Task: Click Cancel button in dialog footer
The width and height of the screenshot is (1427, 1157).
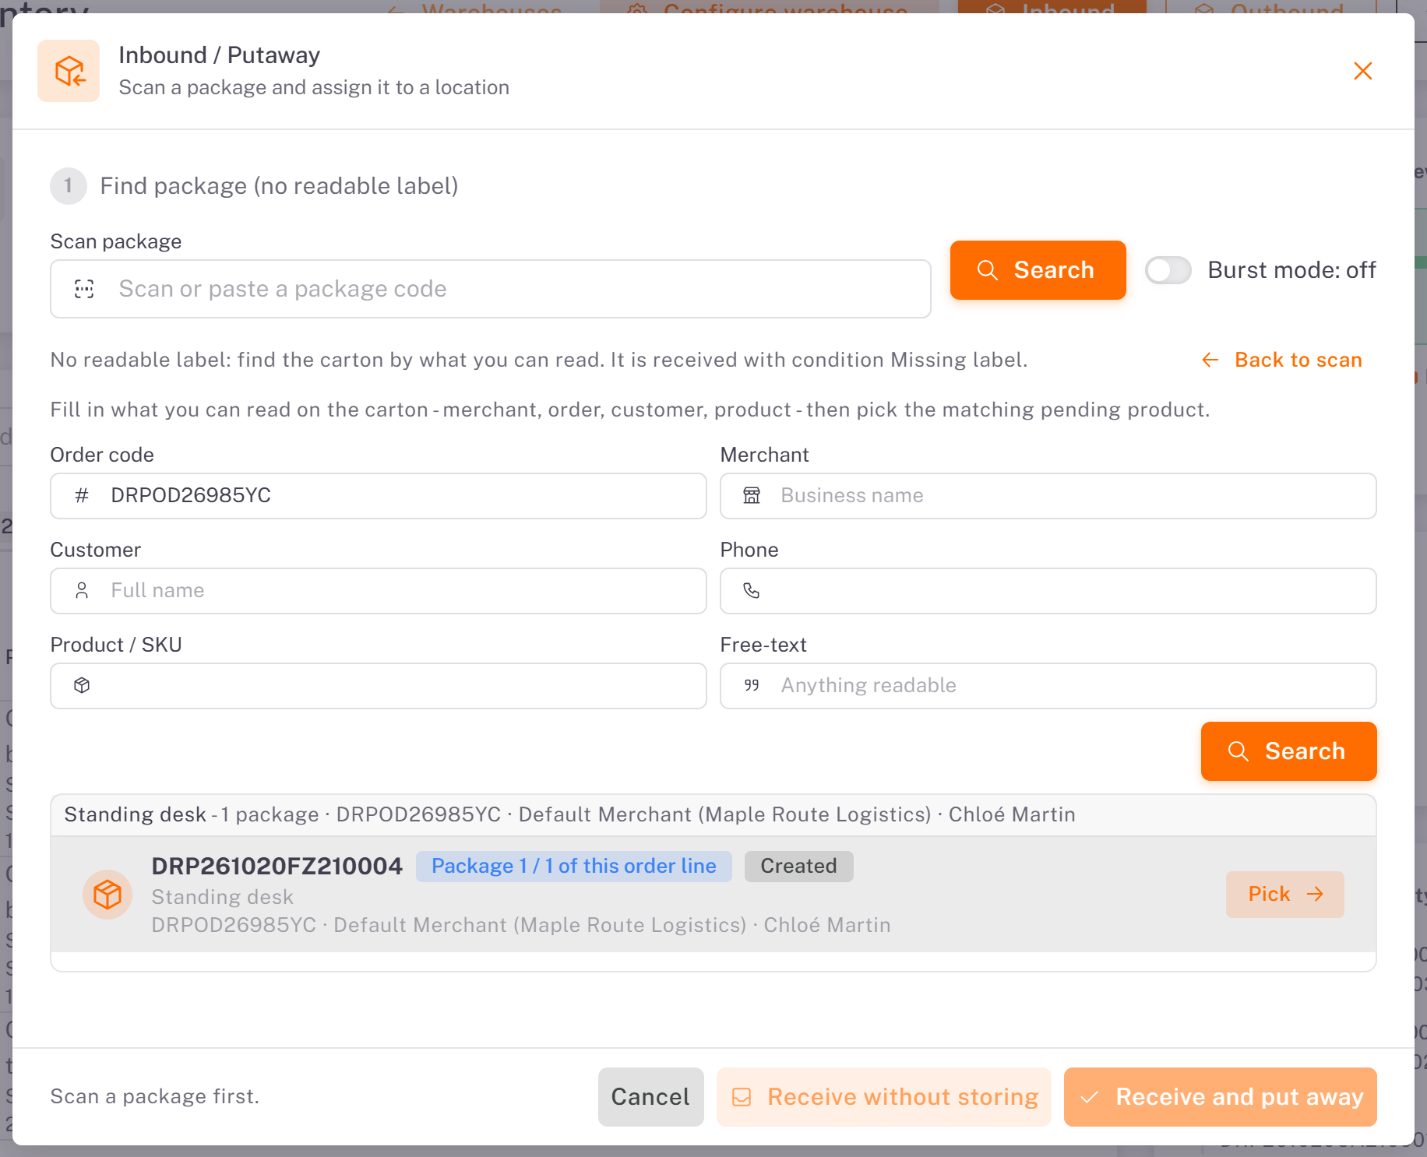Action: click(x=650, y=1096)
